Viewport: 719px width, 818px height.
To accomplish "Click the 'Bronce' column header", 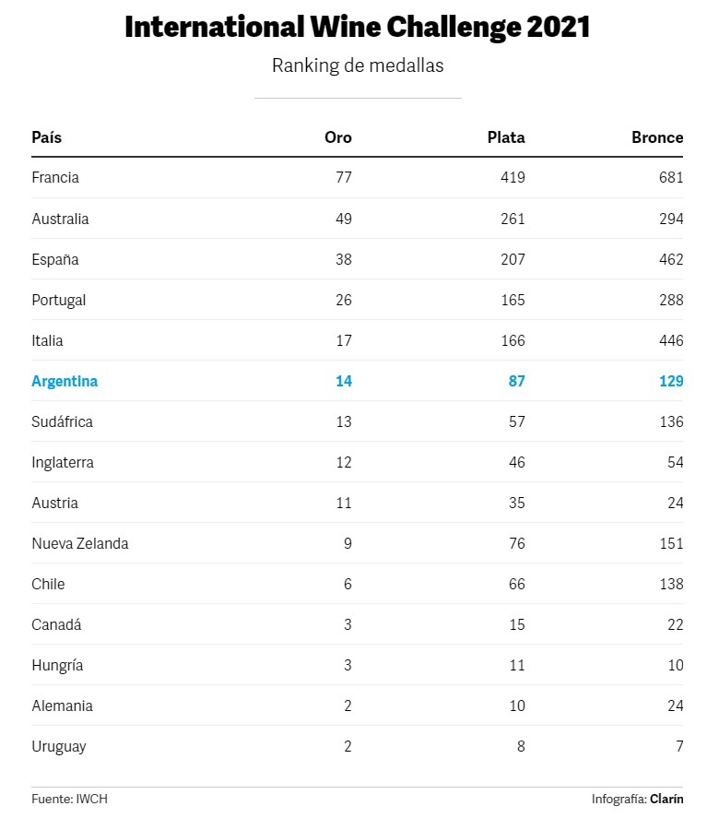I will click(657, 137).
